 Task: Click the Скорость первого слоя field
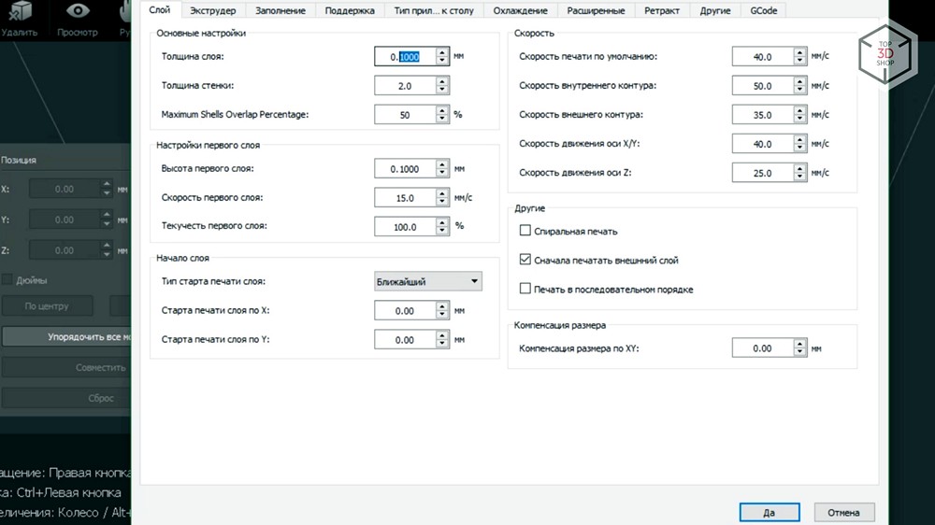[405, 198]
